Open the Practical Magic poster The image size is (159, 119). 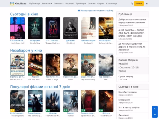pyautogui.click(x=53, y=64)
